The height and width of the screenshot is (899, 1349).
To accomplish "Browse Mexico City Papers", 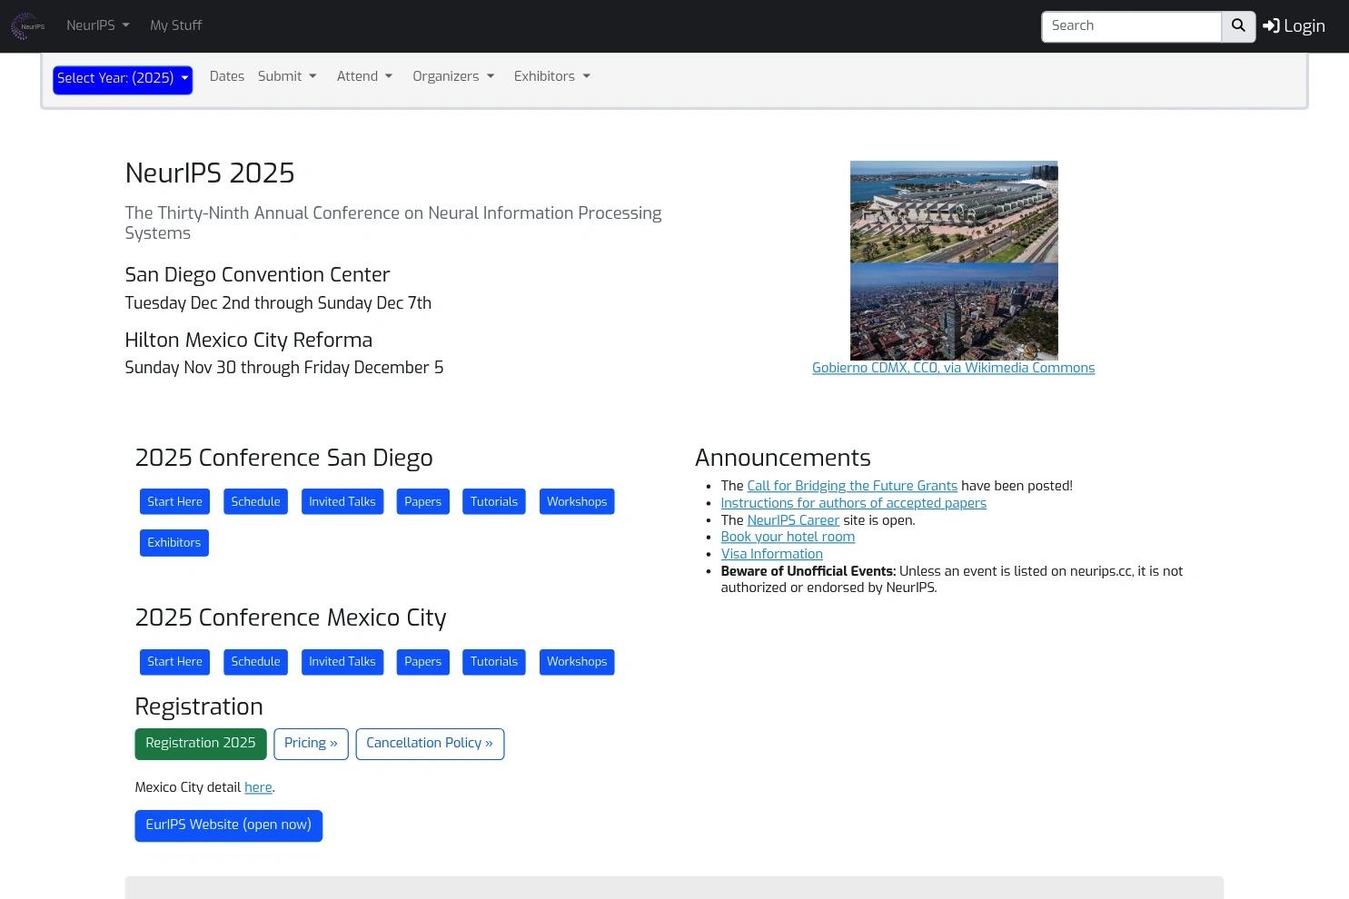I will point(422,662).
